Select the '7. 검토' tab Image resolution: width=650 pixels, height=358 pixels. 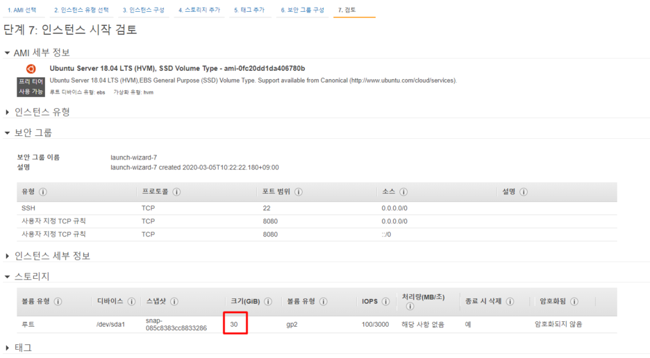[347, 10]
